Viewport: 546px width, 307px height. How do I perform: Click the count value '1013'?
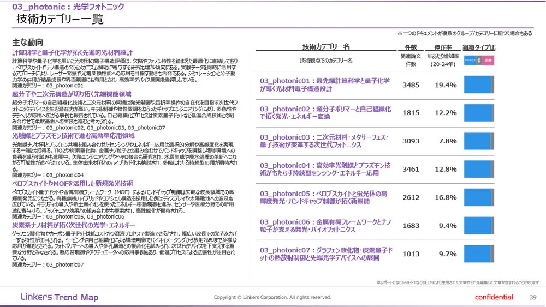411,254
